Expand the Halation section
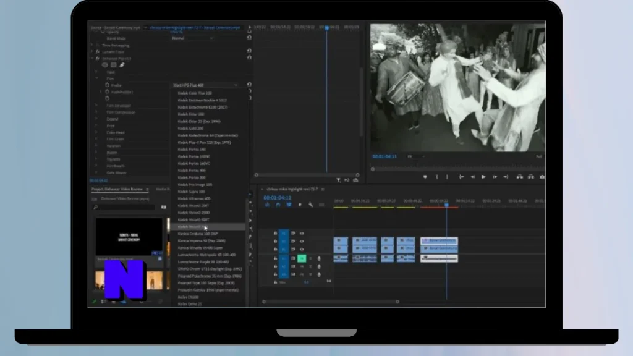Screen dimensions: 633x356 (x=96, y=146)
